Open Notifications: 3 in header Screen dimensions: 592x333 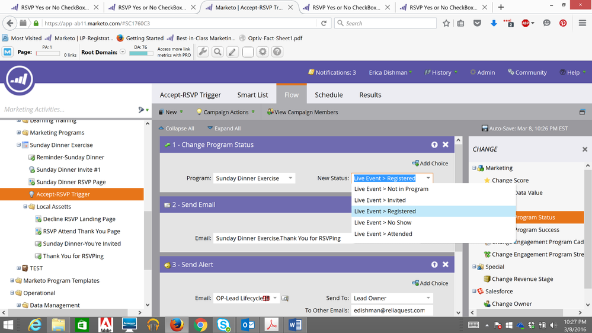point(332,72)
